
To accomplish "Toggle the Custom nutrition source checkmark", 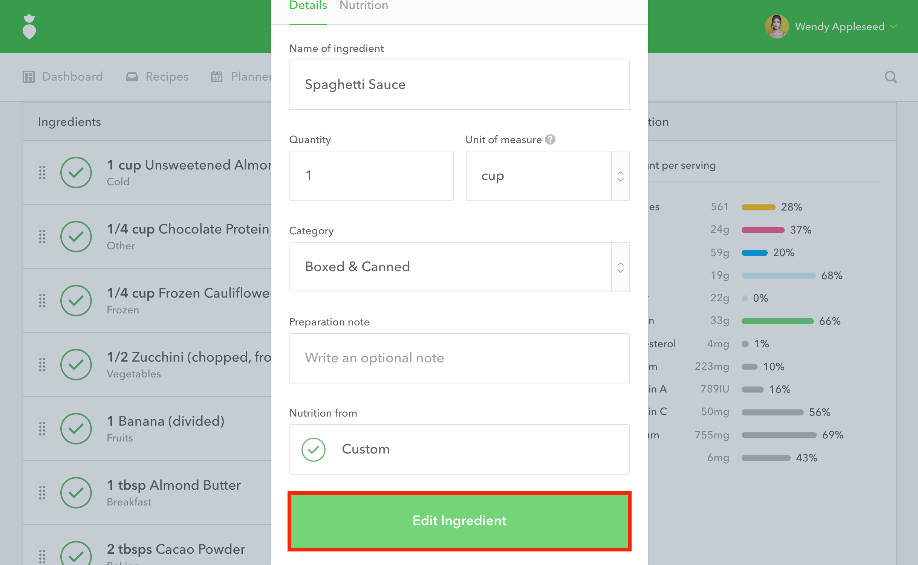I will coord(314,449).
